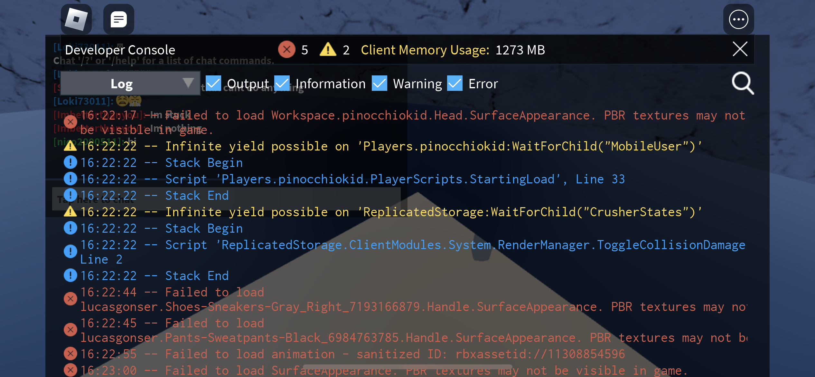The width and height of the screenshot is (815, 377).
Task: Click the Client Memory Usage label
Action: coord(425,50)
